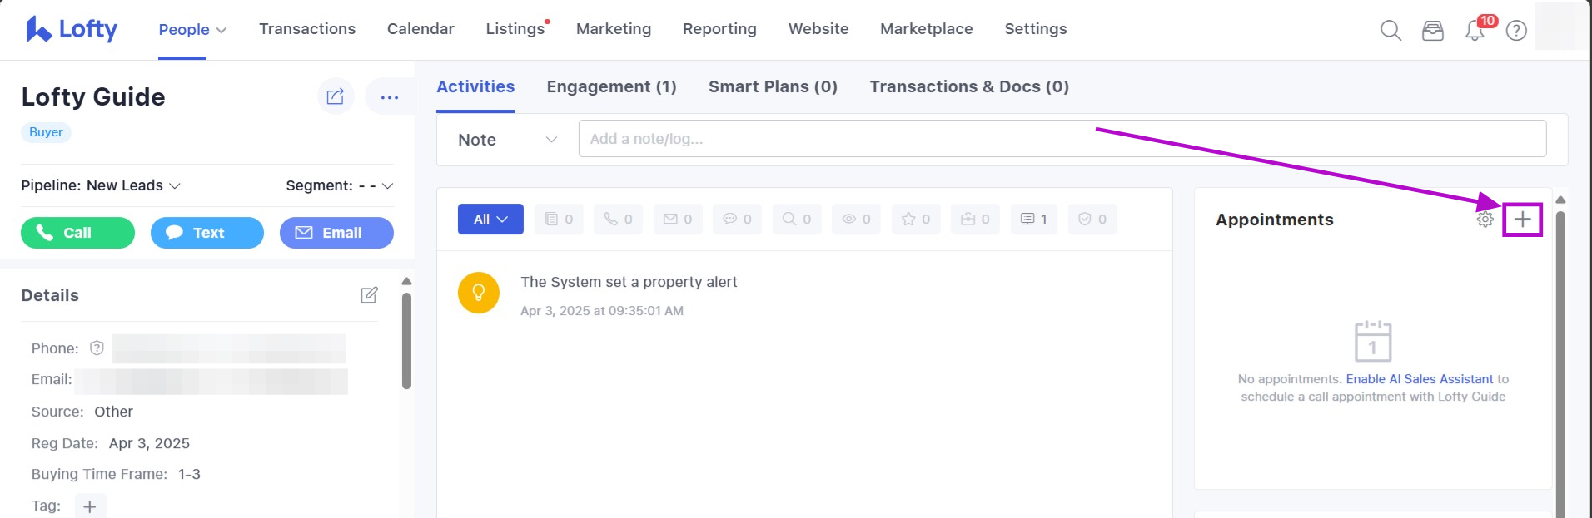Viewport: 1592px width, 518px height.
Task: Filter activities by starred favorites
Action: coord(915,219)
